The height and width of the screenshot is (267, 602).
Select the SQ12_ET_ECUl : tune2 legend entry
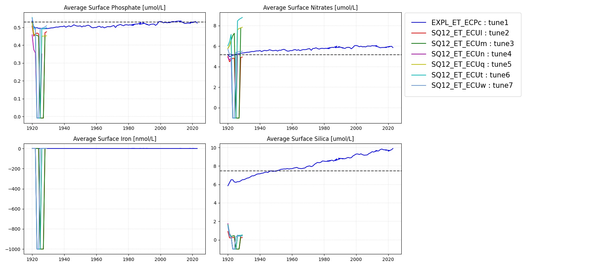point(470,33)
